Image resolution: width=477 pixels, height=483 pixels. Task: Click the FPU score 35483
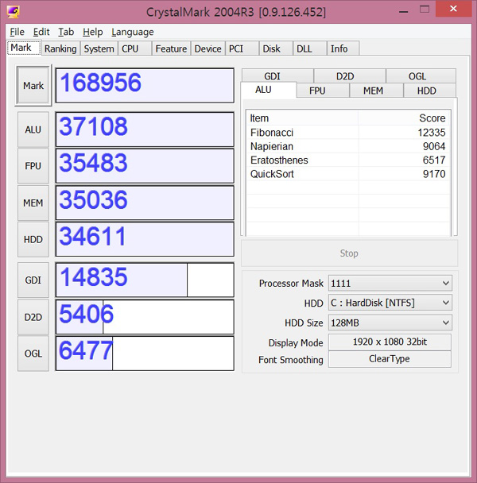(145, 166)
